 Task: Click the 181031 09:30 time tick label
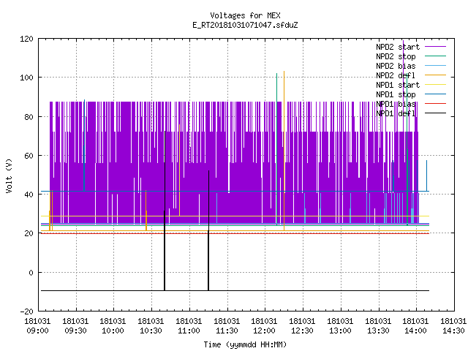(x=75, y=326)
